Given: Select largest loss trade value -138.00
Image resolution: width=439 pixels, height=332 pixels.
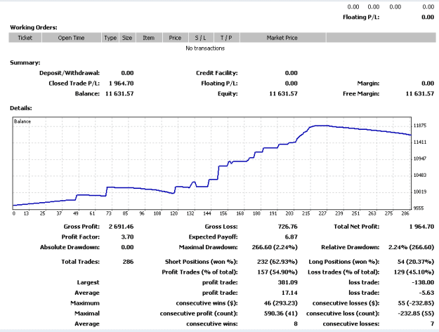Looking at the screenshot, I should click(423, 282).
